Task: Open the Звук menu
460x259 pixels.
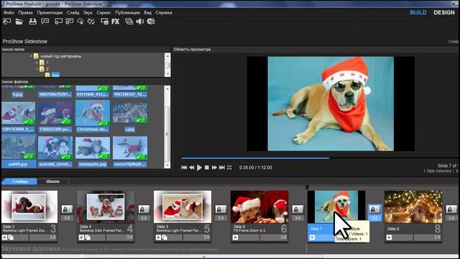Action: (x=88, y=13)
